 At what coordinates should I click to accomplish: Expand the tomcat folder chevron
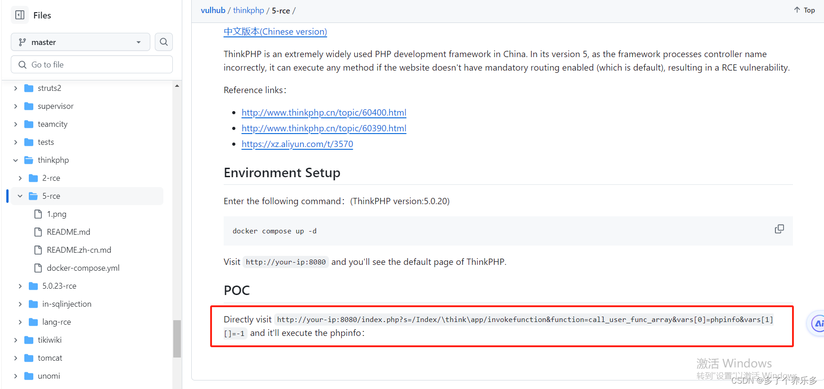pyautogui.click(x=16, y=358)
